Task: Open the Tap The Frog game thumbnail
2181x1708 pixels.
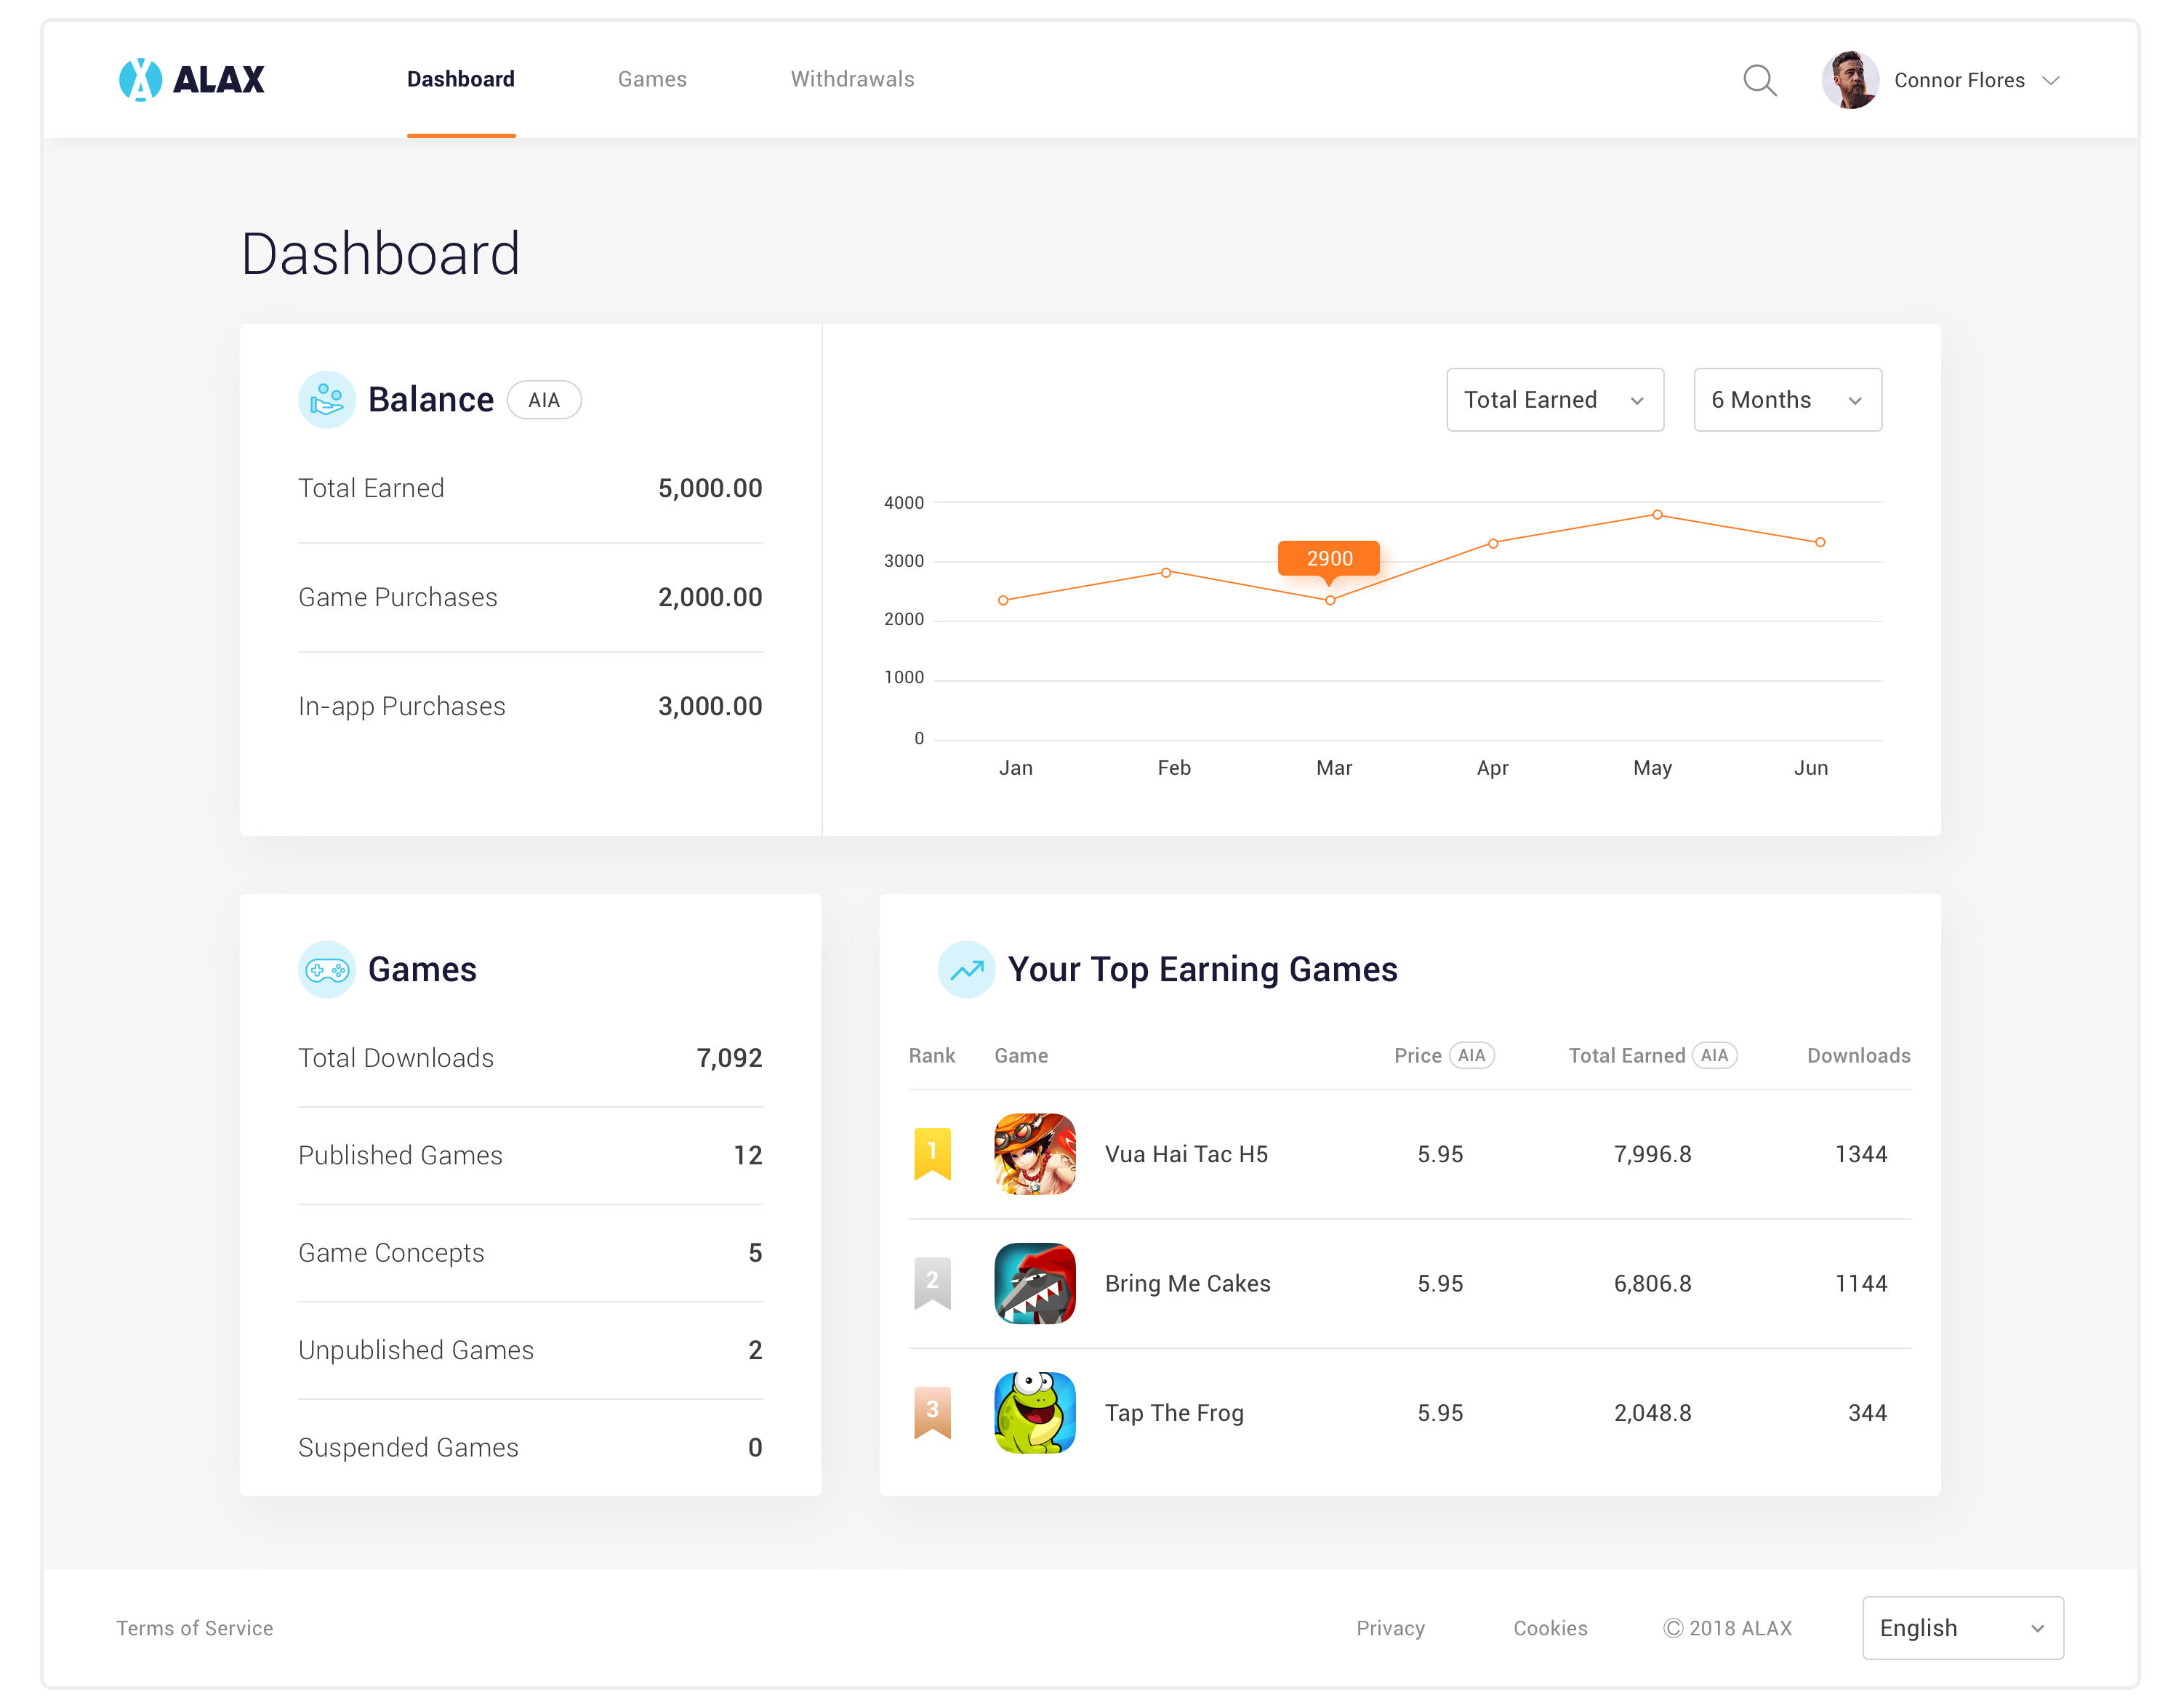Action: 1034,1412
